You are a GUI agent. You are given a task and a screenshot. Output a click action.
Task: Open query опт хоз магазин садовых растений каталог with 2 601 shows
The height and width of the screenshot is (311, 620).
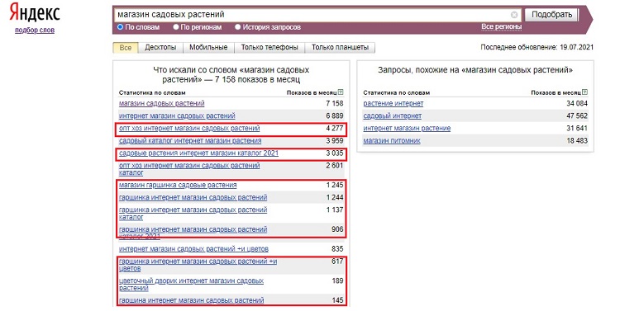[x=189, y=169]
